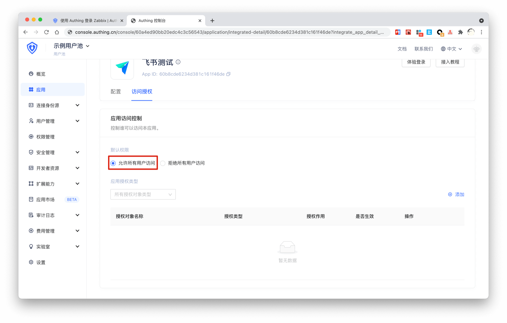Reload the page in browser toolbar
The image size is (507, 323).
coord(46,32)
